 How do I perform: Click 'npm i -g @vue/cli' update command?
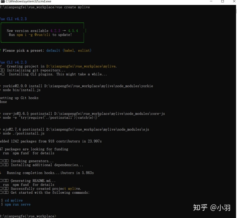(33, 35)
